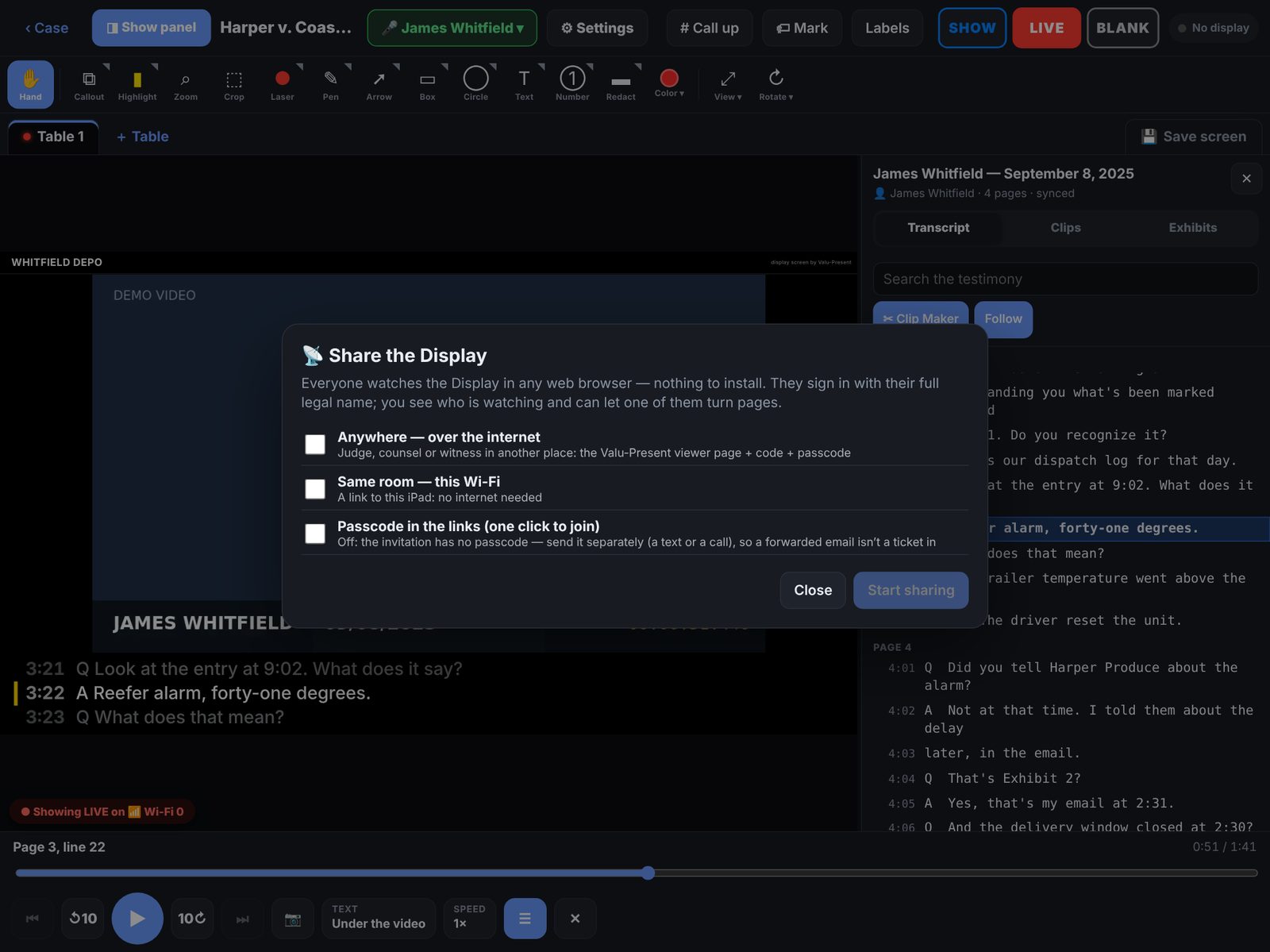
Task: Switch to the Clips tab
Action: click(1065, 228)
